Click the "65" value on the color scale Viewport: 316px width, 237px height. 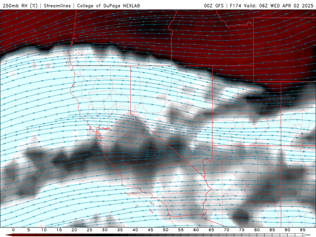click(x=211, y=230)
